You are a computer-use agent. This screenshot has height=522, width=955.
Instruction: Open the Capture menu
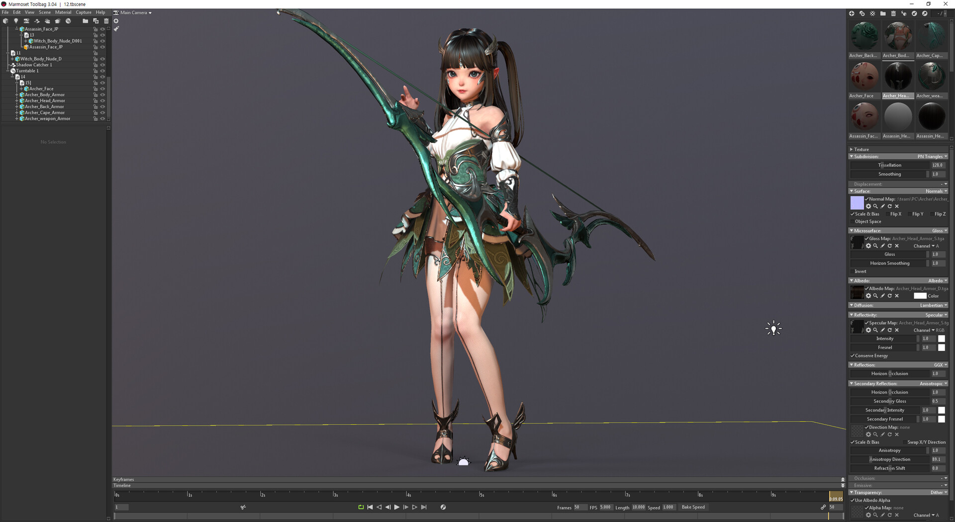pyautogui.click(x=84, y=12)
